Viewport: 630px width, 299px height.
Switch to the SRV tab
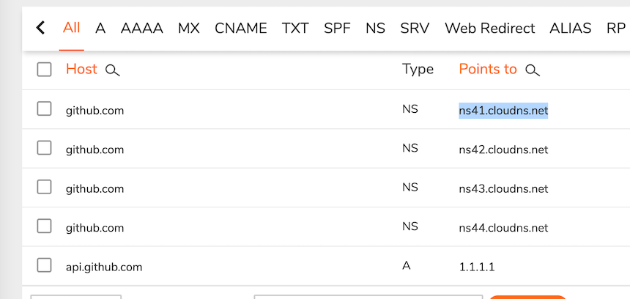[x=415, y=29]
